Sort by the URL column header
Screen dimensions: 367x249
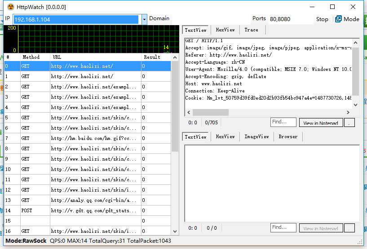(x=96, y=57)
